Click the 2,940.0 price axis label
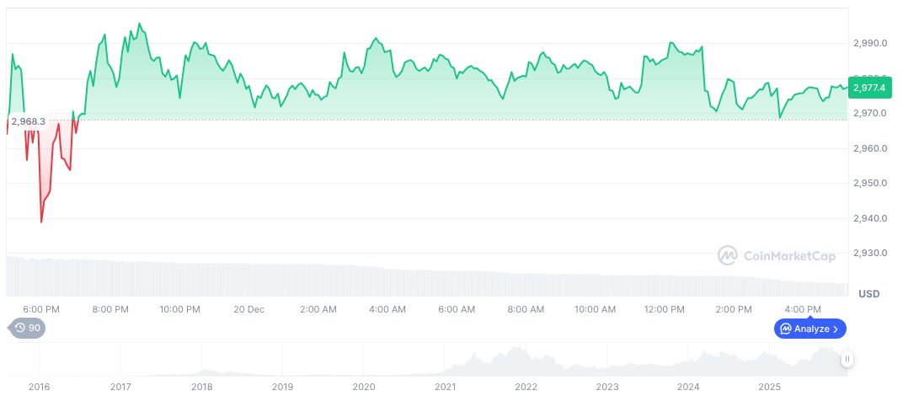The height and width of the screenshot is (396, 903). (x=869, y=218)
